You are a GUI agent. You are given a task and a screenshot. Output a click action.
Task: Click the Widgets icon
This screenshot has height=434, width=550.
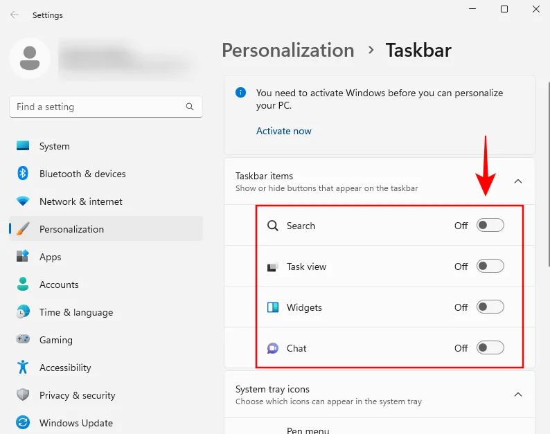[x=273, y=307]
